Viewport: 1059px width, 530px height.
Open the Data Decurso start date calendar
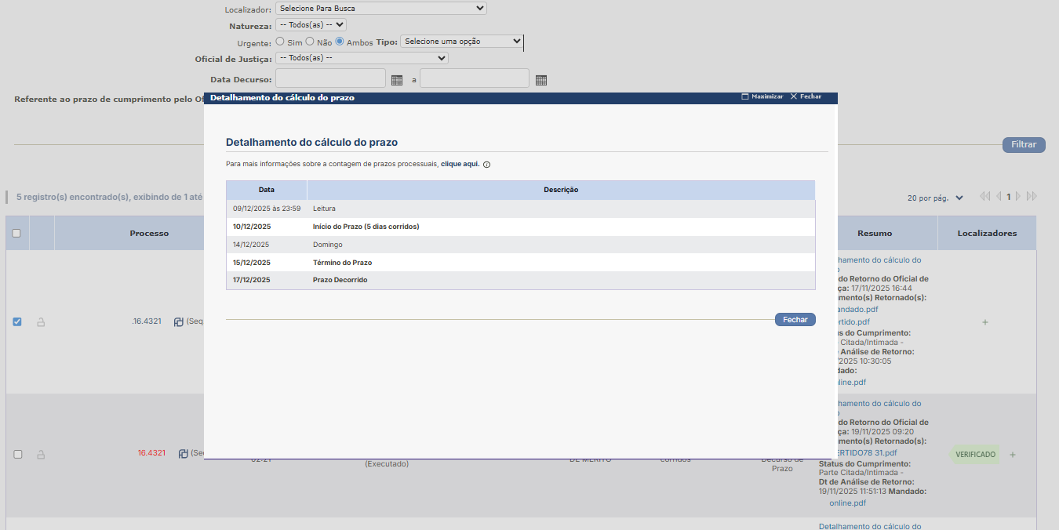[x=396, y=80]
